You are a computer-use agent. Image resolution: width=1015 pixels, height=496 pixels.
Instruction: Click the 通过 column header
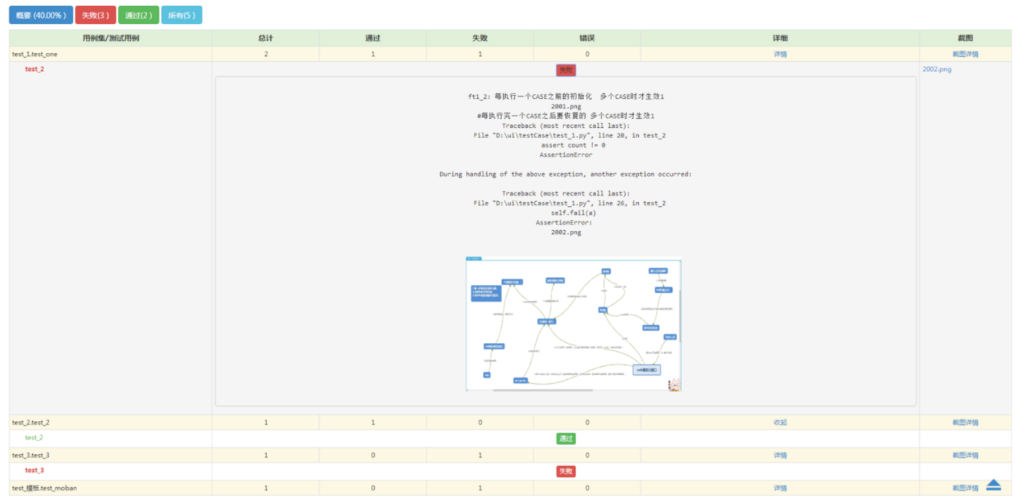373,38
